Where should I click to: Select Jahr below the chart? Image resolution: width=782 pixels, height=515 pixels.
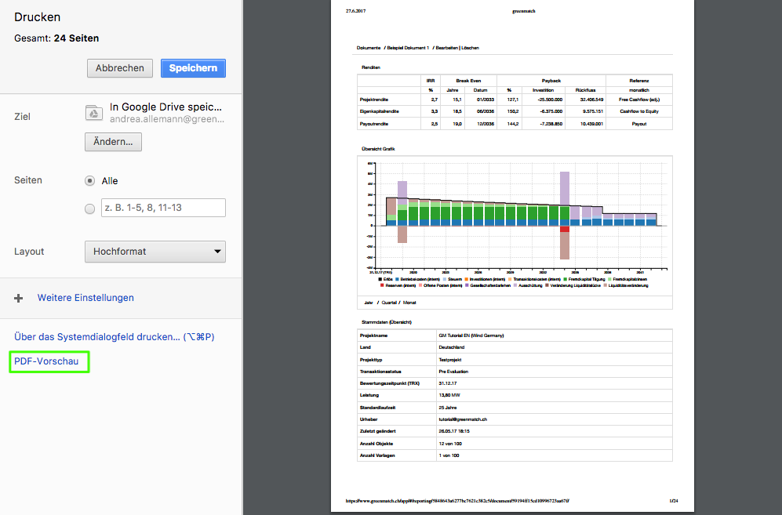(x=368, y=302)
